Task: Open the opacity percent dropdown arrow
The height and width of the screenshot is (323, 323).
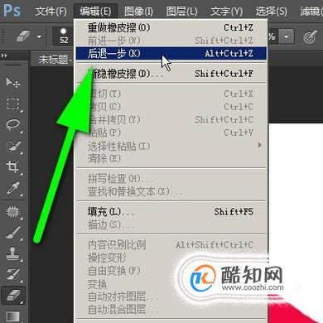Action: pos(287,36)
